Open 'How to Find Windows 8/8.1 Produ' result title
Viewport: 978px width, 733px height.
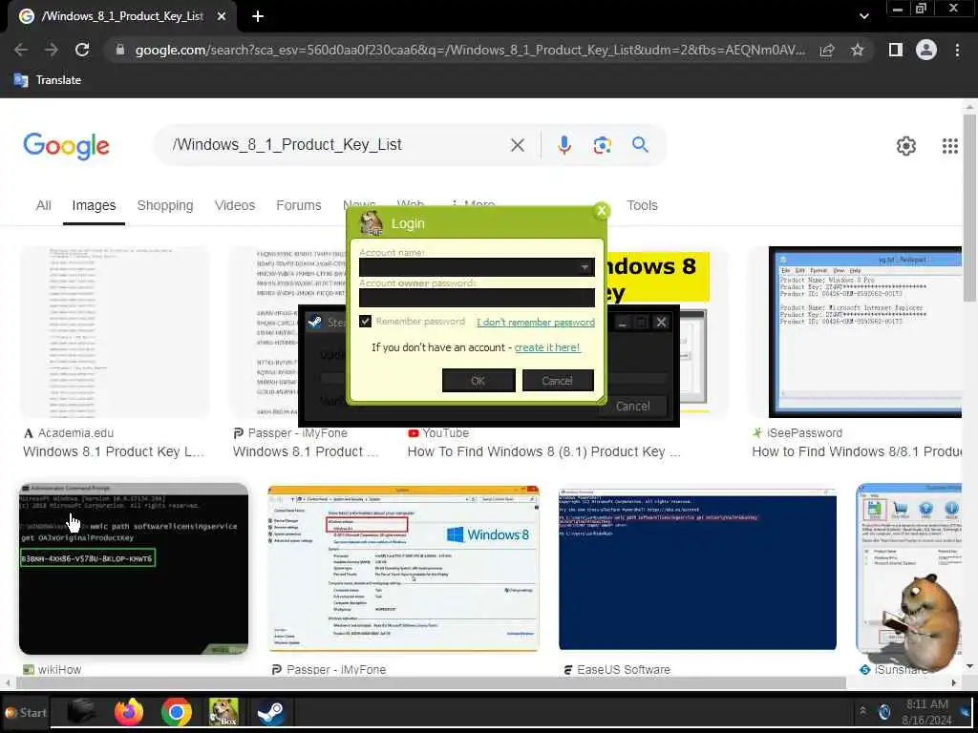(857, 451)
